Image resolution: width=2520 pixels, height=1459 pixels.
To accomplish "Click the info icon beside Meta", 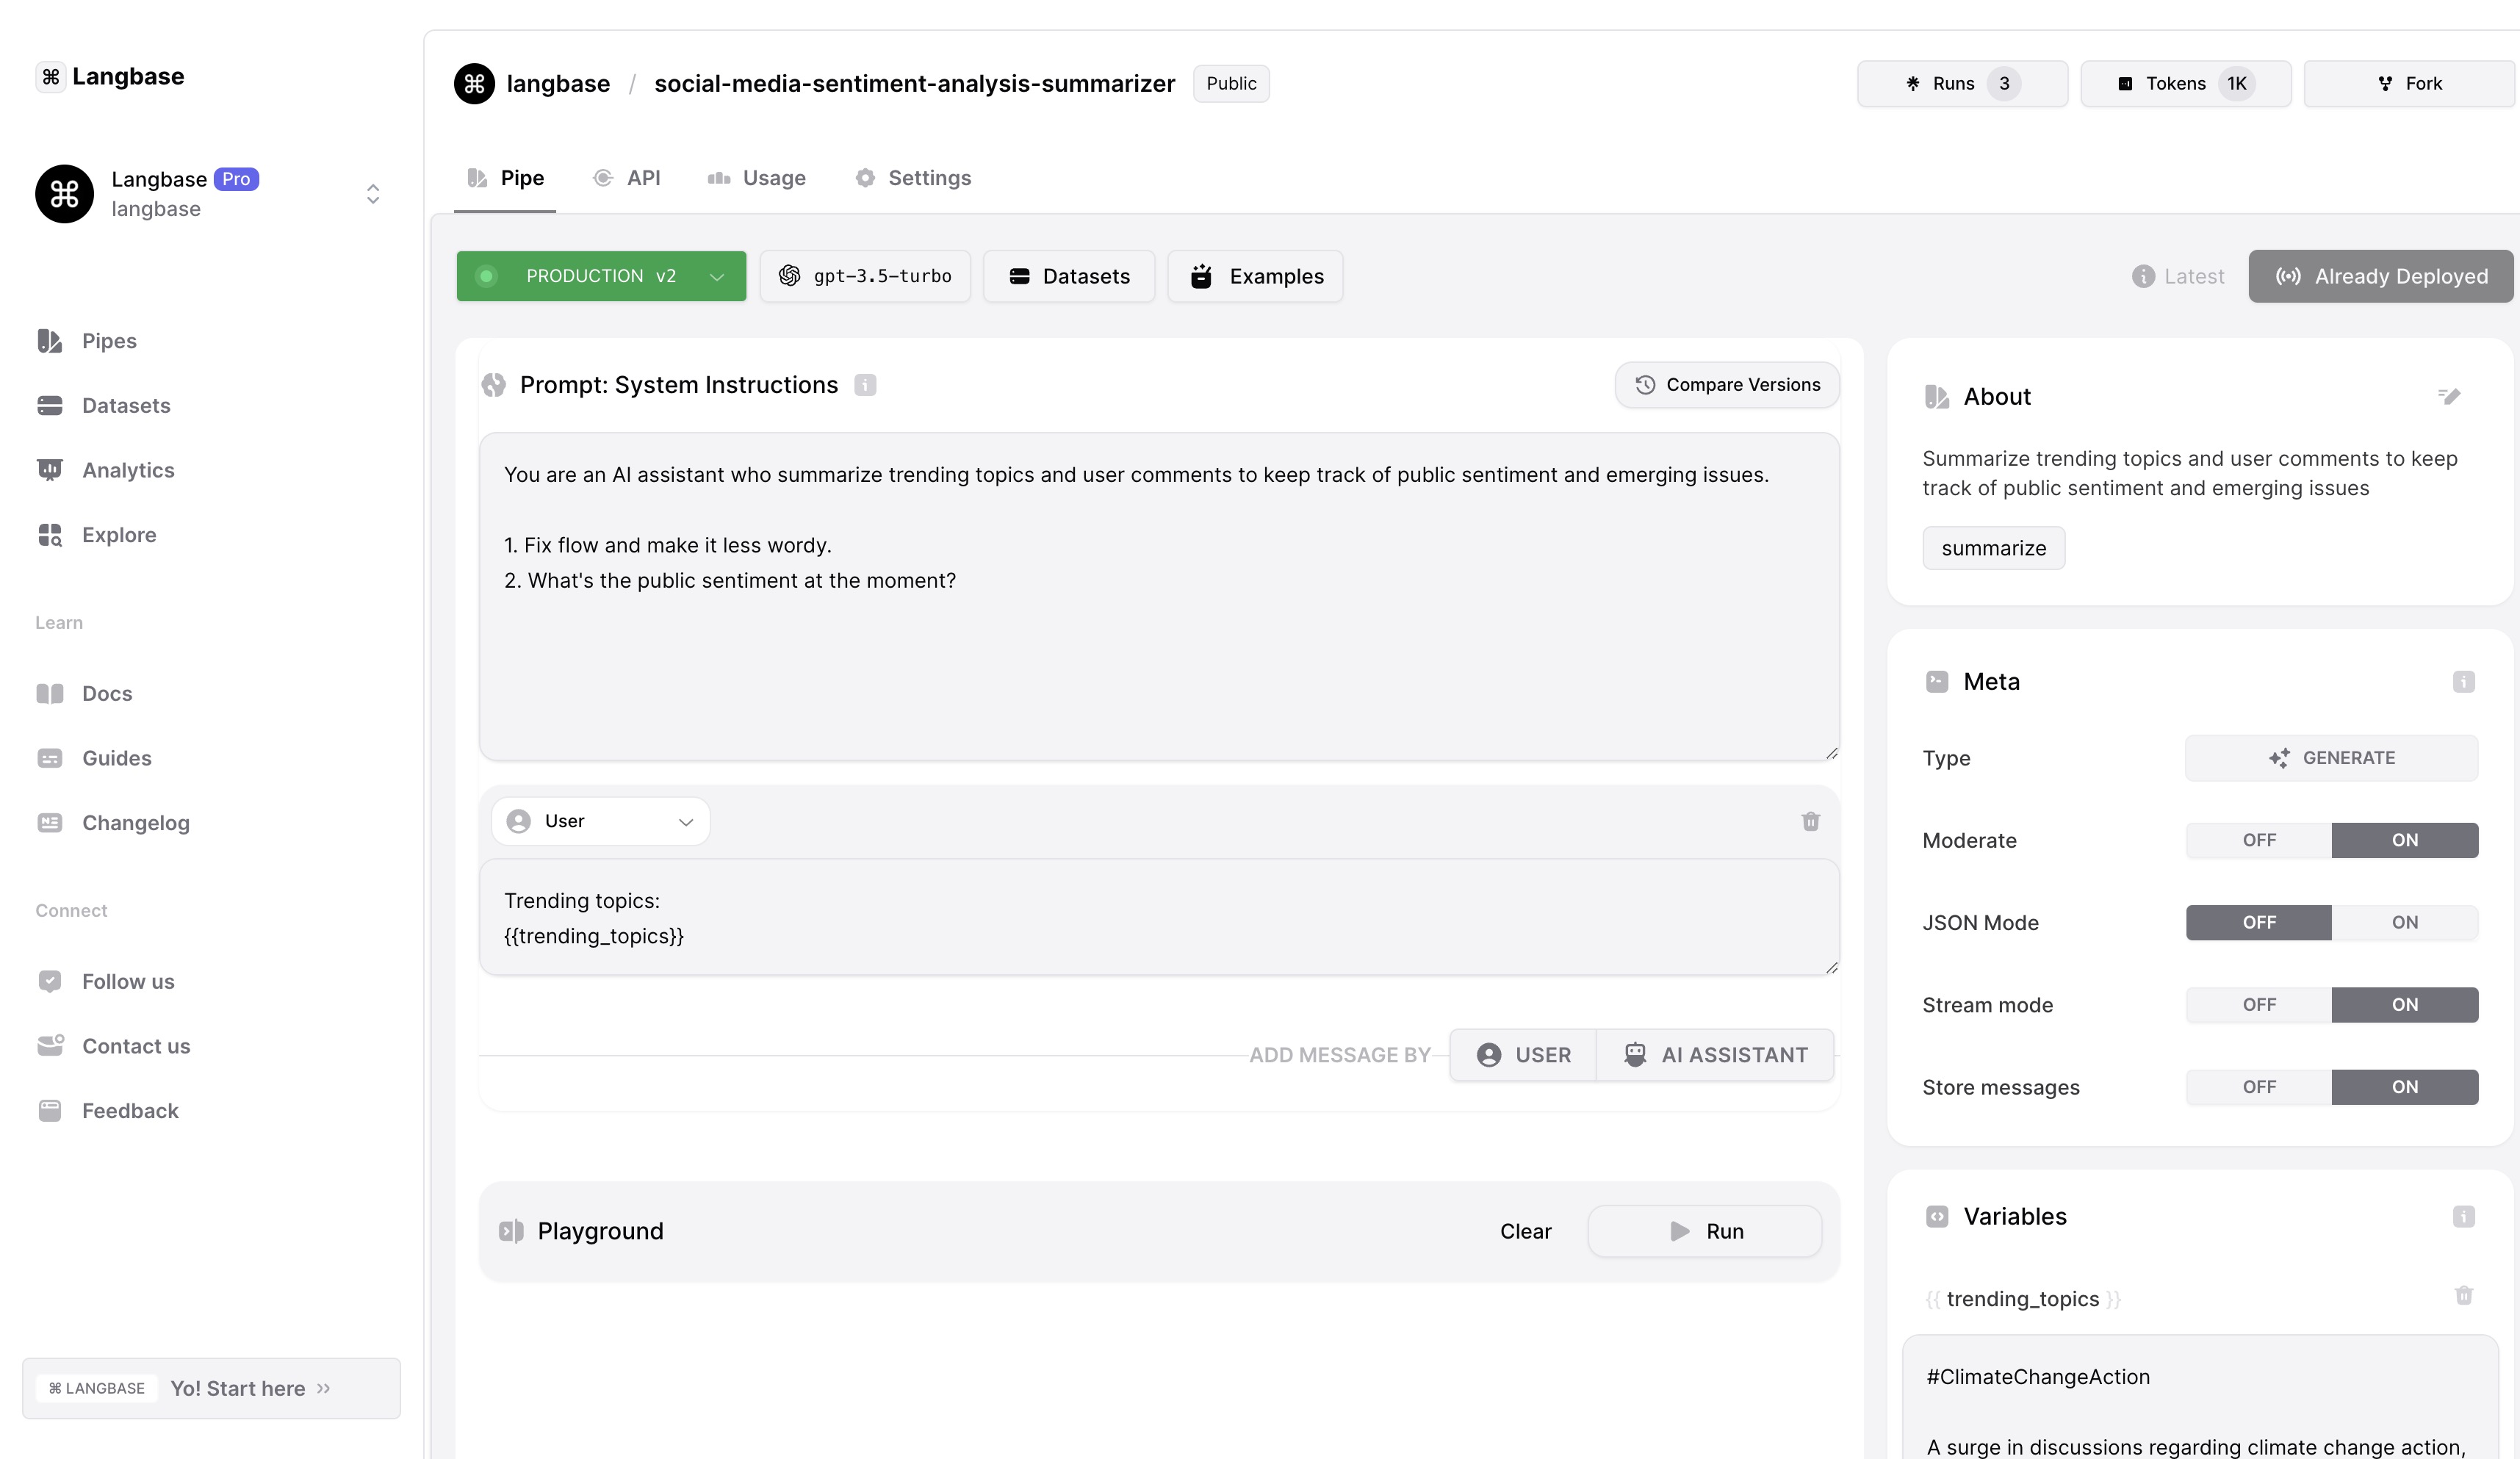I will tap(2463, 682).
